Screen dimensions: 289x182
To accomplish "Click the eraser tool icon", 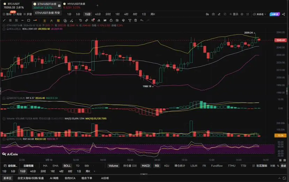I will 99,21.
